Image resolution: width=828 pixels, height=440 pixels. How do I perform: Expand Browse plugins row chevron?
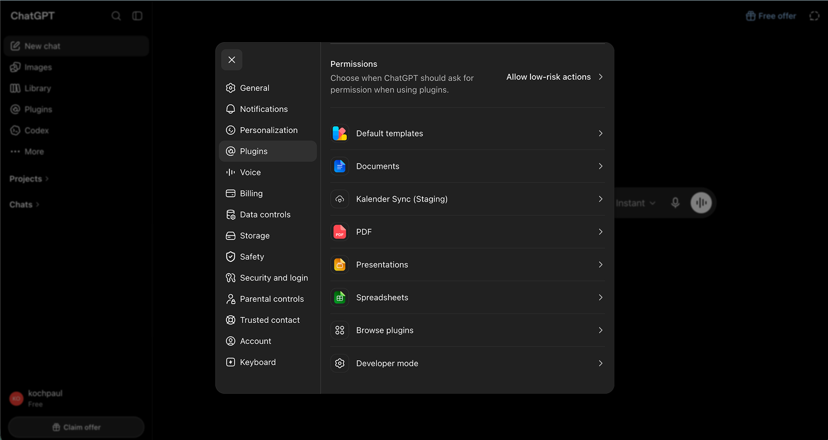click(x=600, y=330)
